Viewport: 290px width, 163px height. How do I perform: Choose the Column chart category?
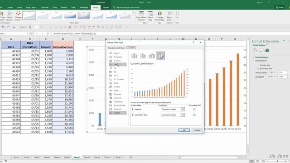(118, 61)
